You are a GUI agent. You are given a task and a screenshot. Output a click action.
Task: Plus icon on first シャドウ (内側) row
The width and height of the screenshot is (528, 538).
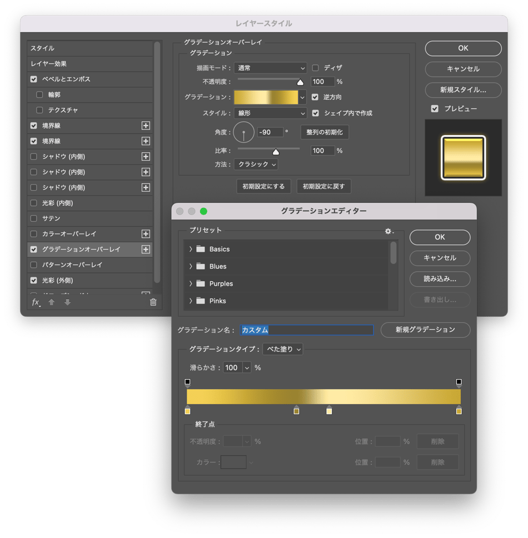coord(146,157)
